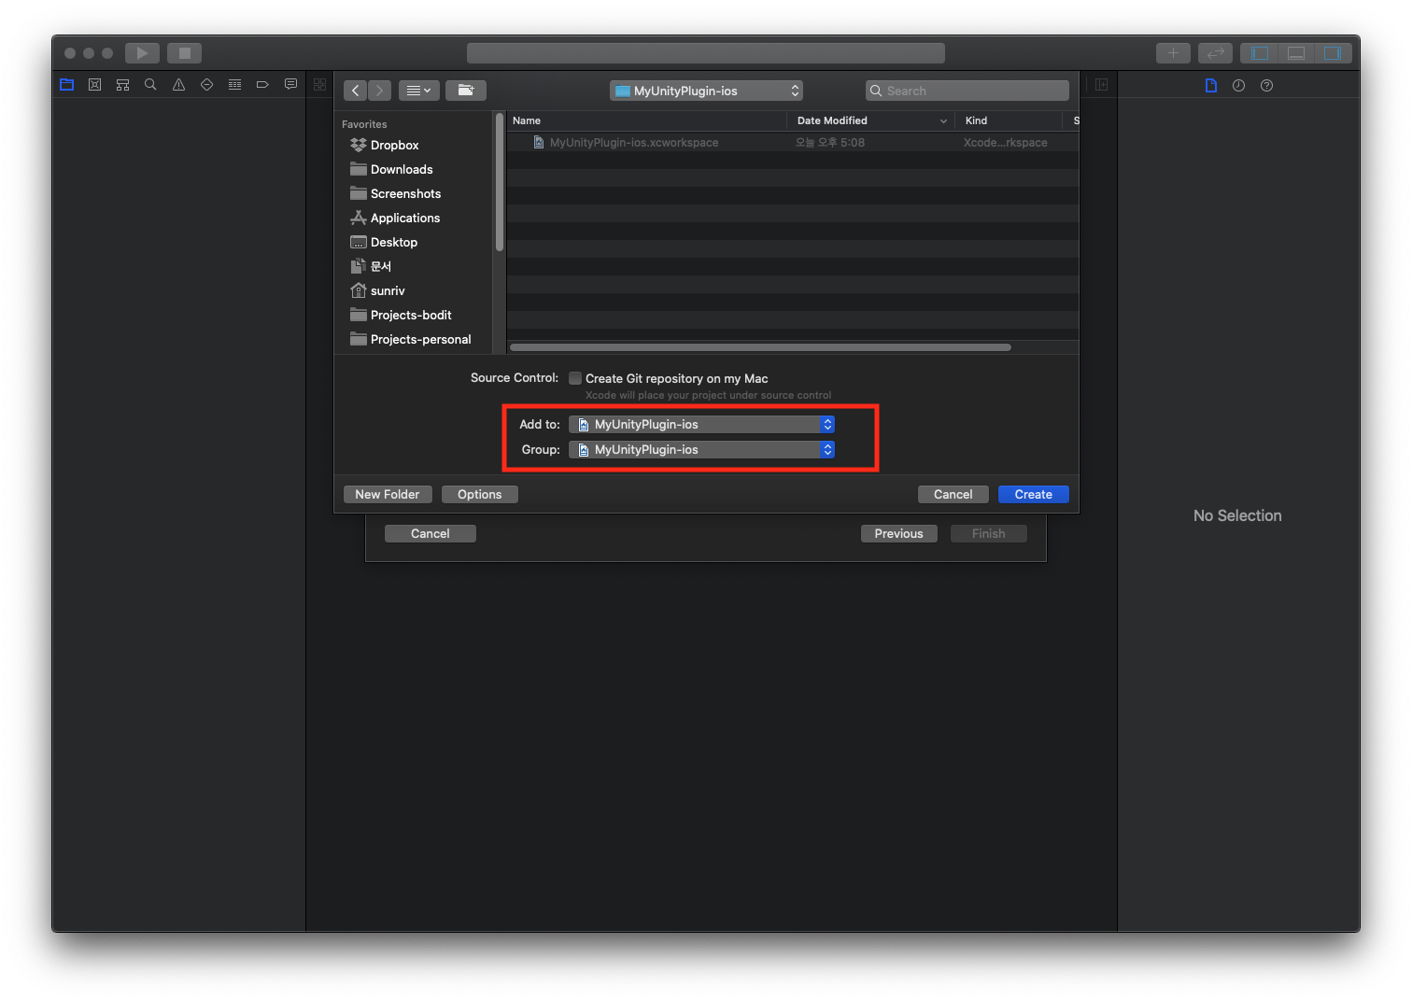Show the Issue navigator warning icon
This screenshot has height=1001, width=1412.
(178, 85)
